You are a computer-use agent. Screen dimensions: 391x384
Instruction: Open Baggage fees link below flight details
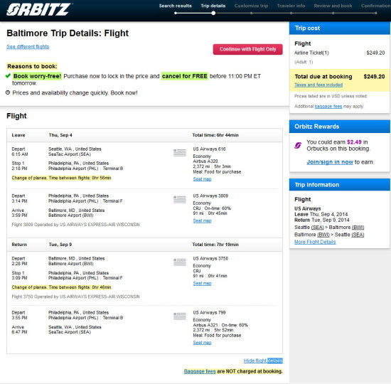(200, 371)
